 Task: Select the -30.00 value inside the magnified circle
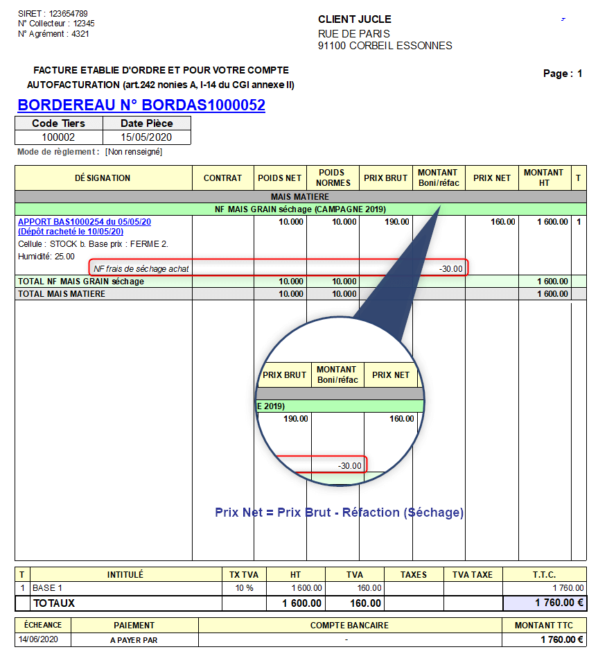pos(349,466)
